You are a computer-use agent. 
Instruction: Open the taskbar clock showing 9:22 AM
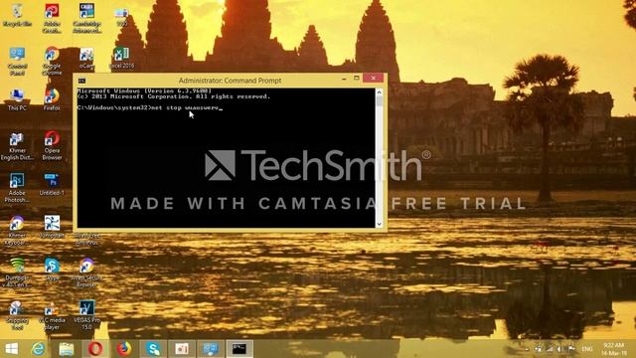point(614,349)
